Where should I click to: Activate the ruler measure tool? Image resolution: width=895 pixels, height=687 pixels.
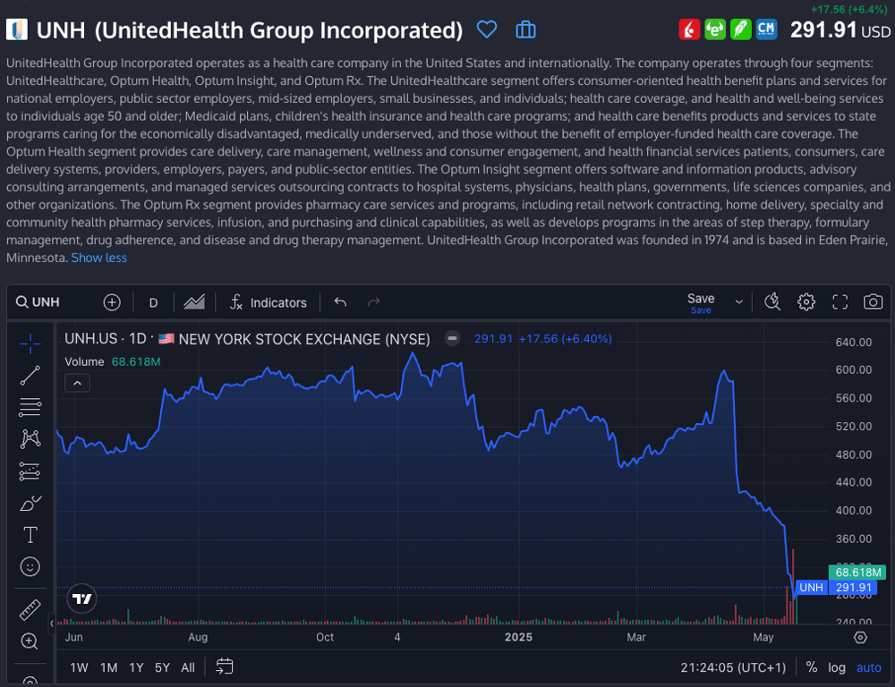30,610
